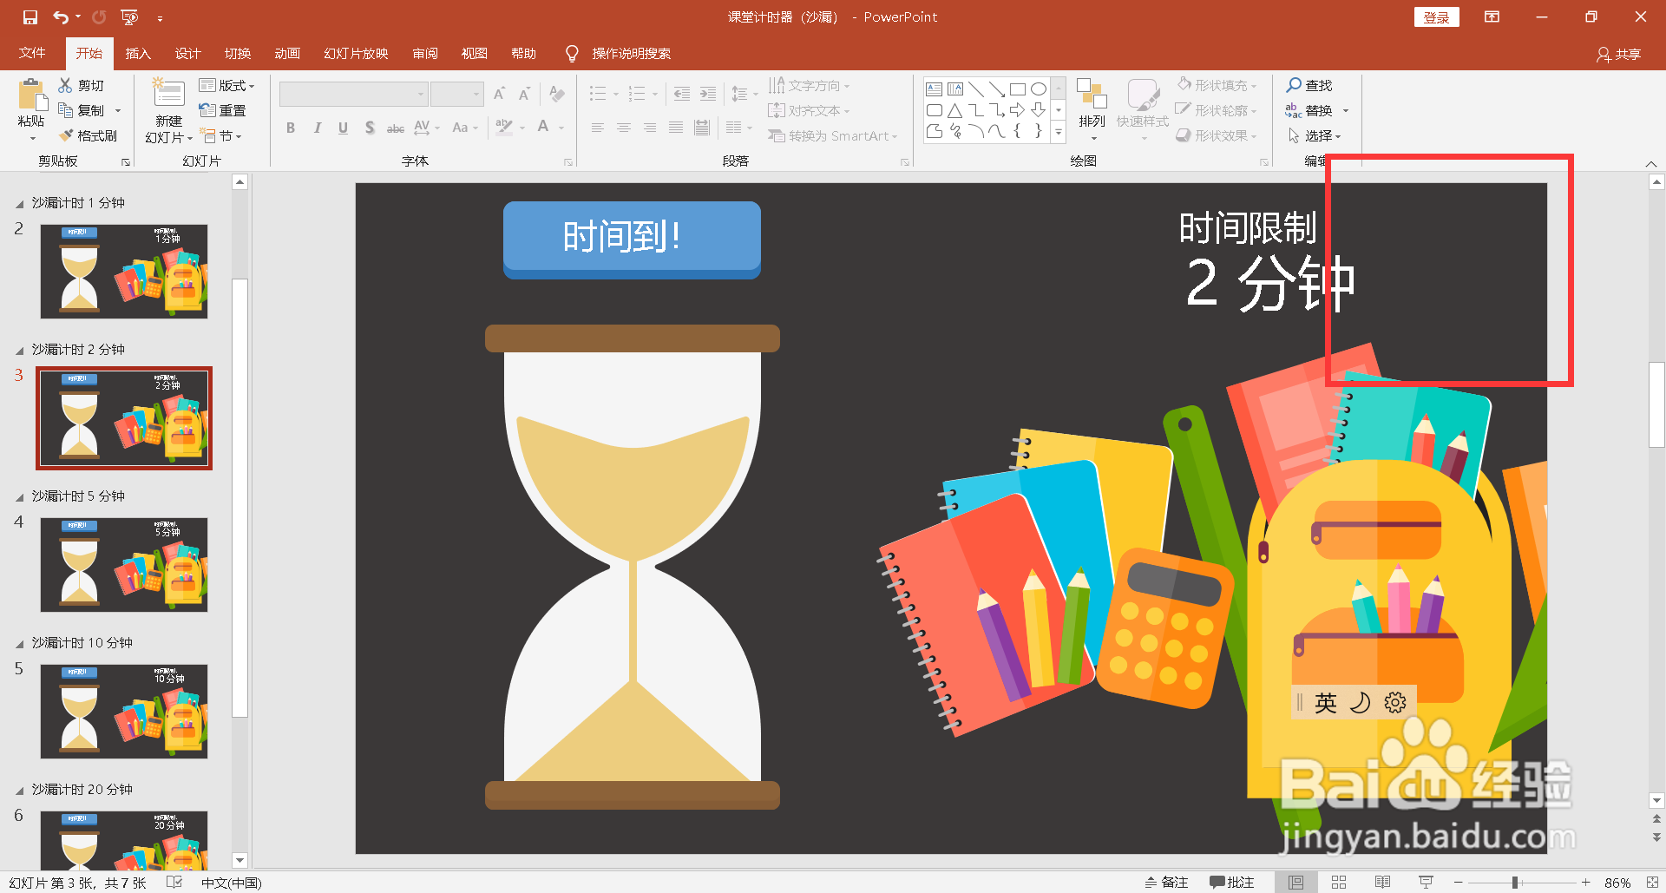Click the Arrange shapes icon

pyautogui.click(x=1092, y=94)
